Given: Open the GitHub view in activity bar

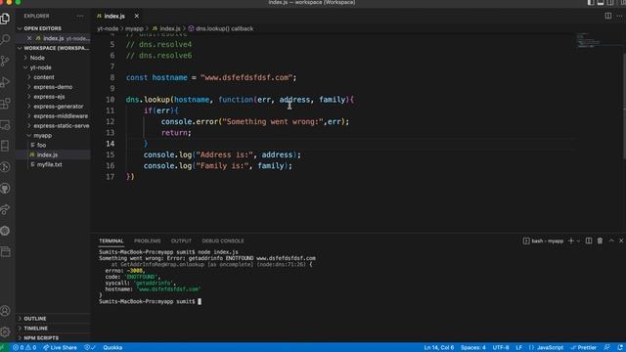Looking at the screenshot, I should click(x=5, y=189).
